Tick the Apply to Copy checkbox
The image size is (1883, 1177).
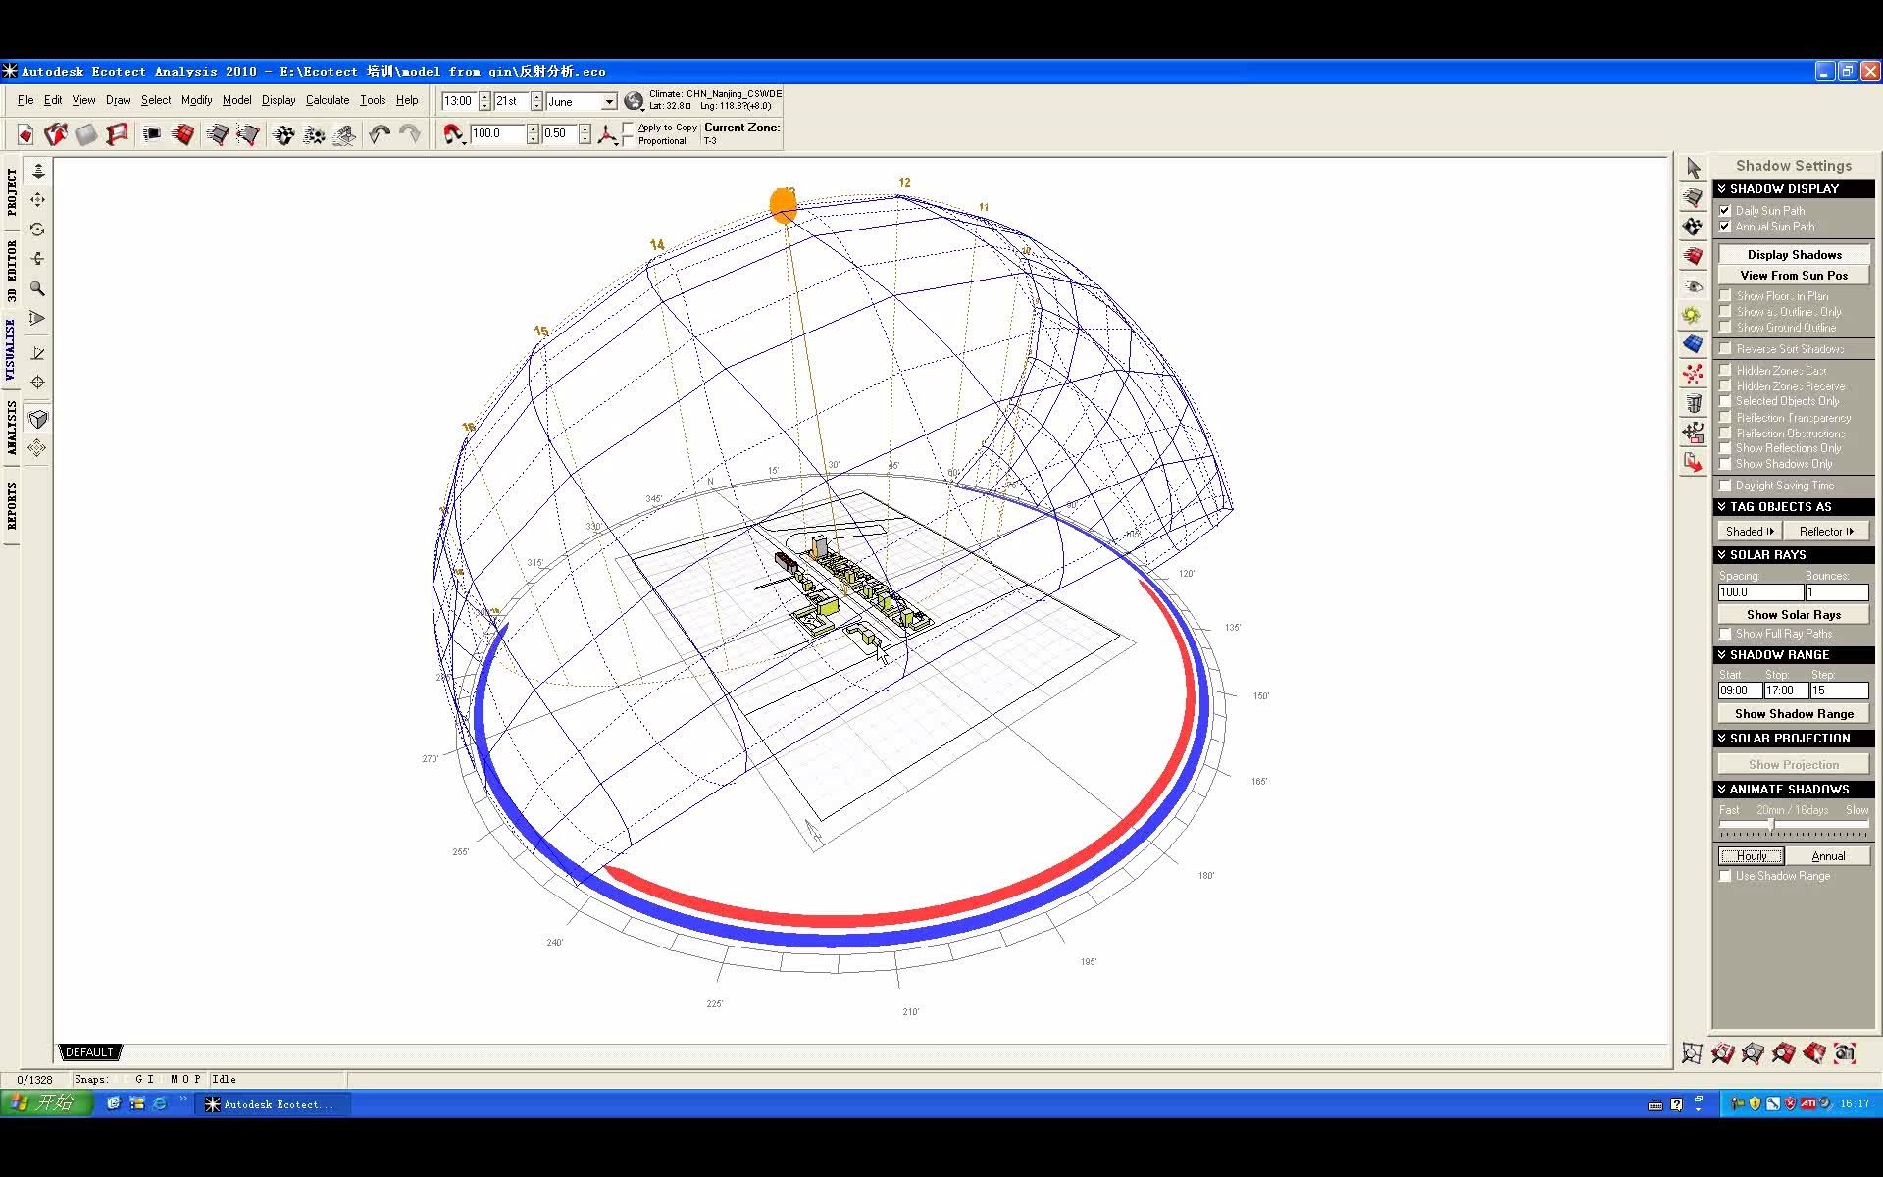[629, 128]
